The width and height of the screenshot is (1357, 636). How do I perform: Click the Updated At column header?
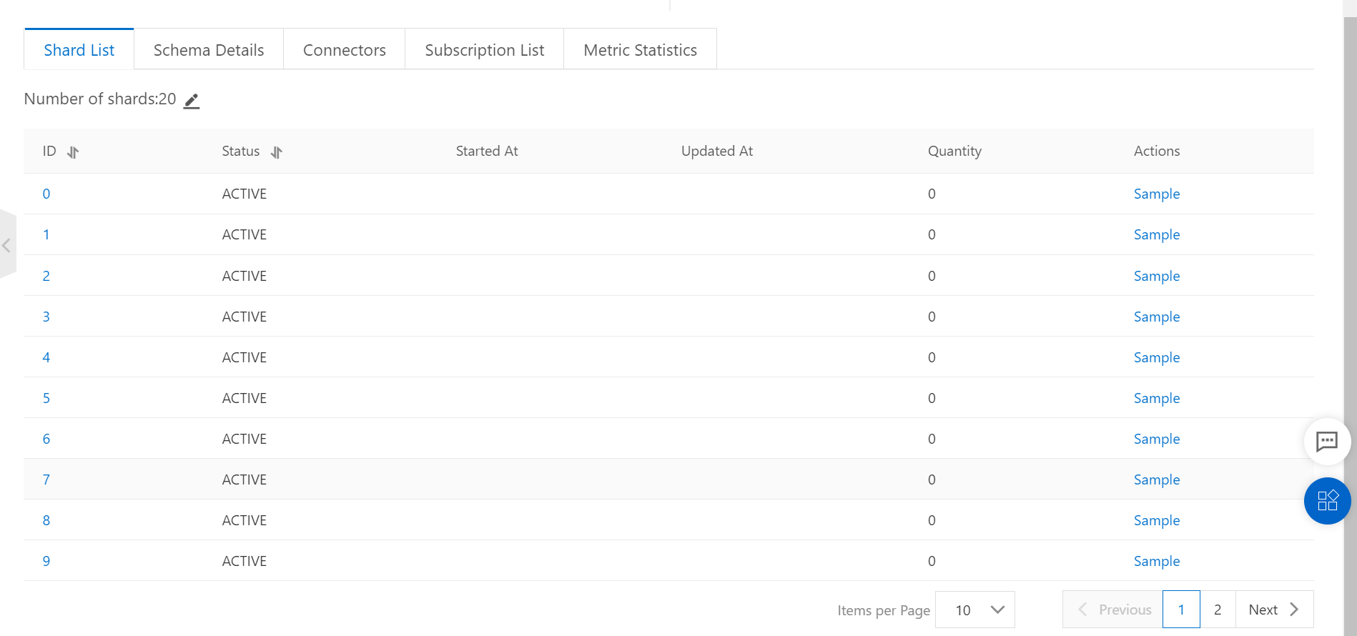pos(717,151)
